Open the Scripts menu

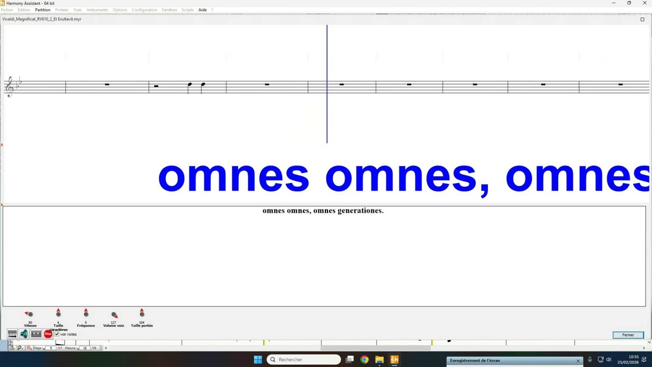point(187,10)
